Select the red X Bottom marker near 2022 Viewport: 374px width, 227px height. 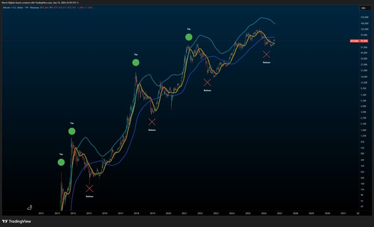coord(207,82)
